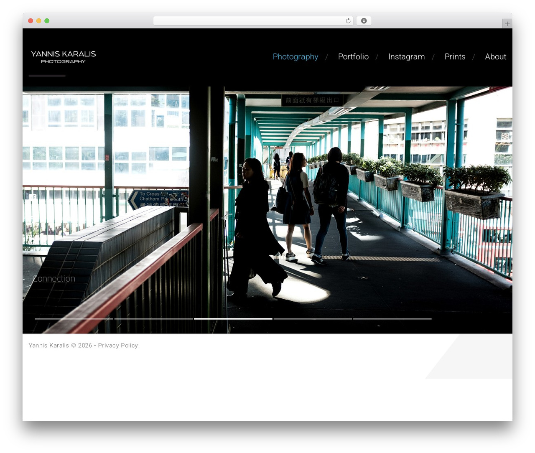535x453 pixels.
Task: Jump to the first slideshow indicator bar
Action: tap(74, 319)
